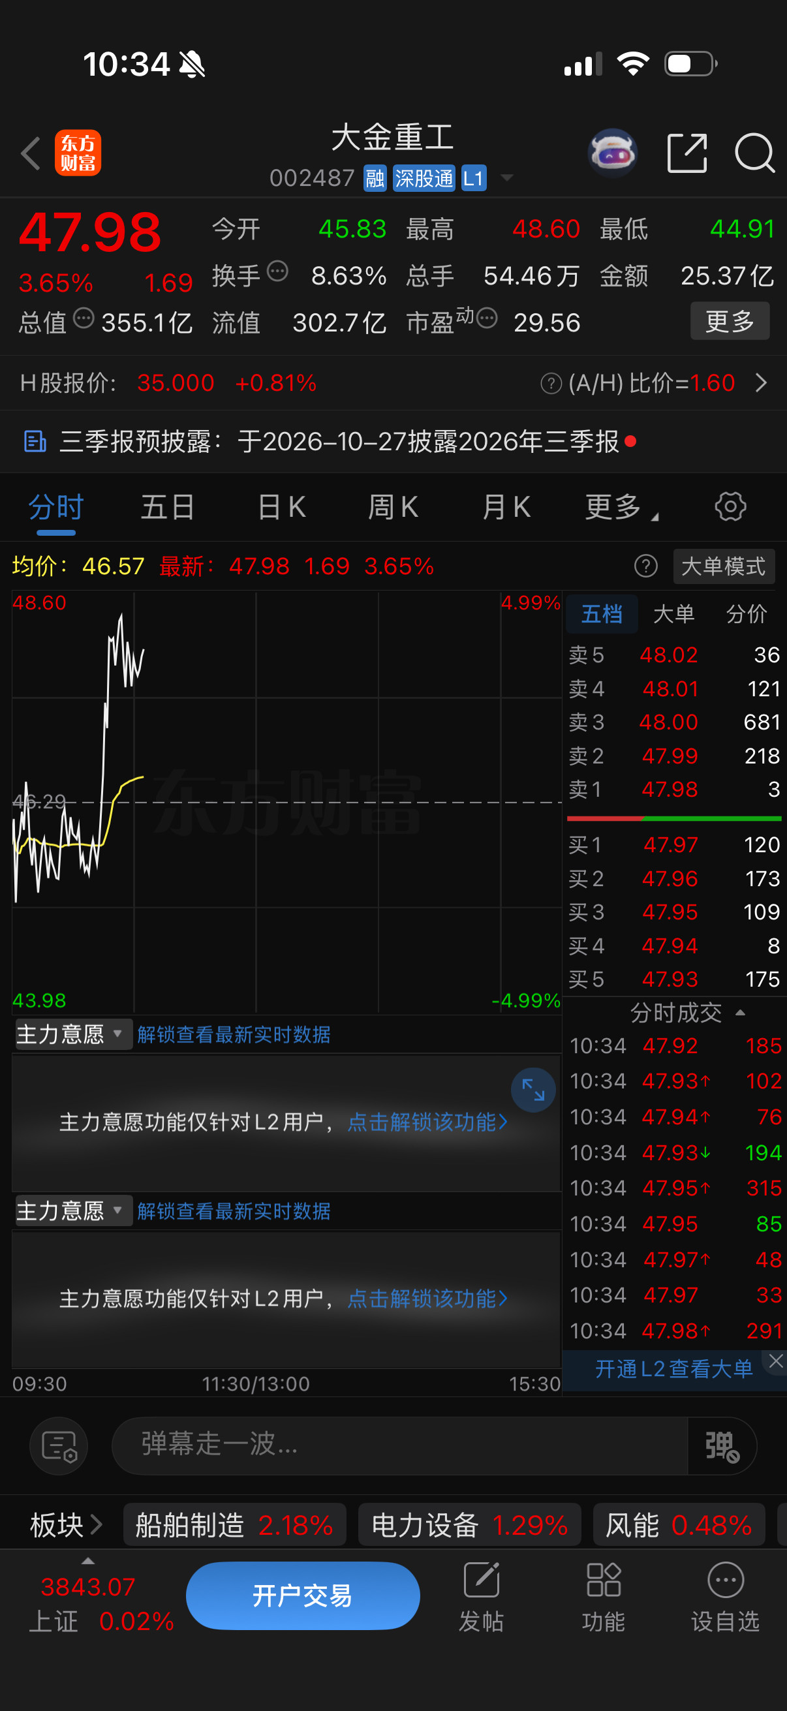Switch to 大单 tab
Screen dimensions: 787x1711
point(674,615)
